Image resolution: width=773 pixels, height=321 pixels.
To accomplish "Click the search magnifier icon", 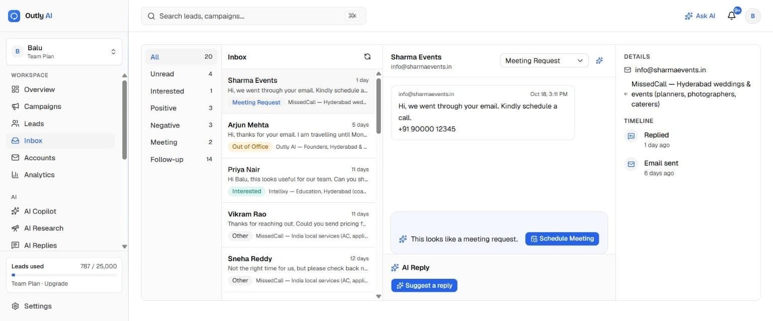I will 151,16.
